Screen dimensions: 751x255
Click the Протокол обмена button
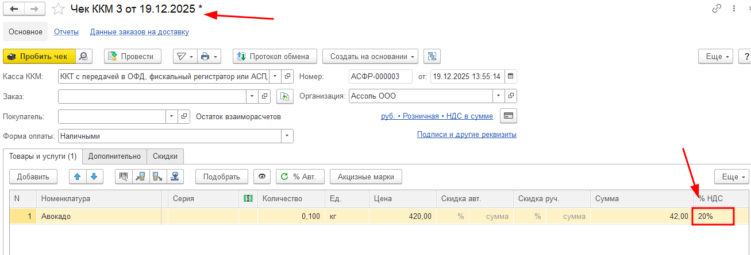tap(275, 56)
